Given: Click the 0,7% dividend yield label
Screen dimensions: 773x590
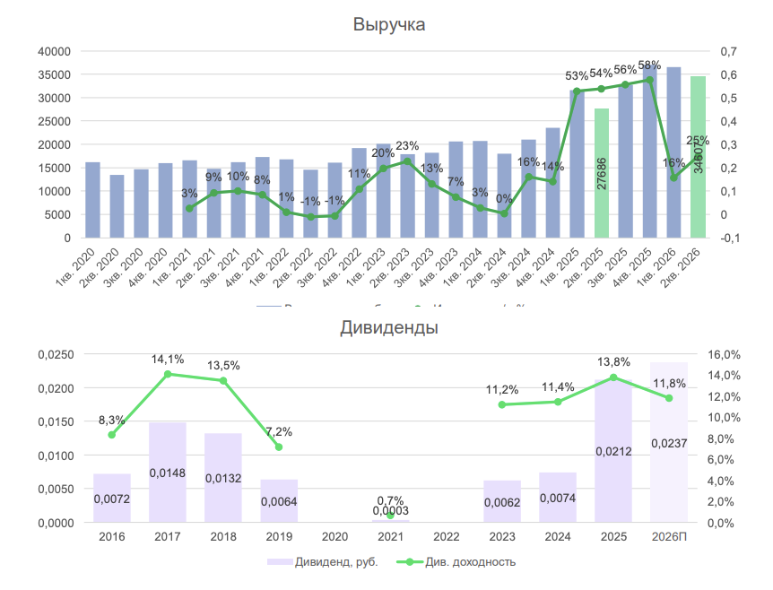Looking at the screenshot, I should coord(390,501).
